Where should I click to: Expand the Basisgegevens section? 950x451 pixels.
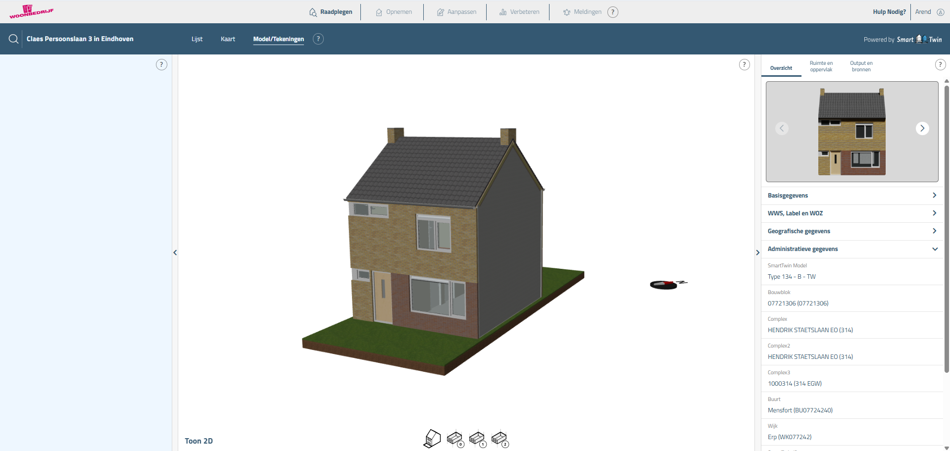point(851,196)
